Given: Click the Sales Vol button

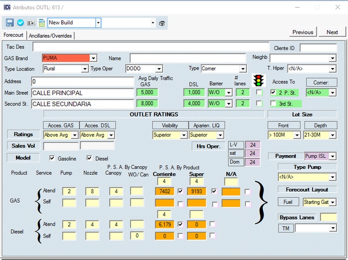Looking at the screenshot, I should pyautogui.click(x=23, y=146).
